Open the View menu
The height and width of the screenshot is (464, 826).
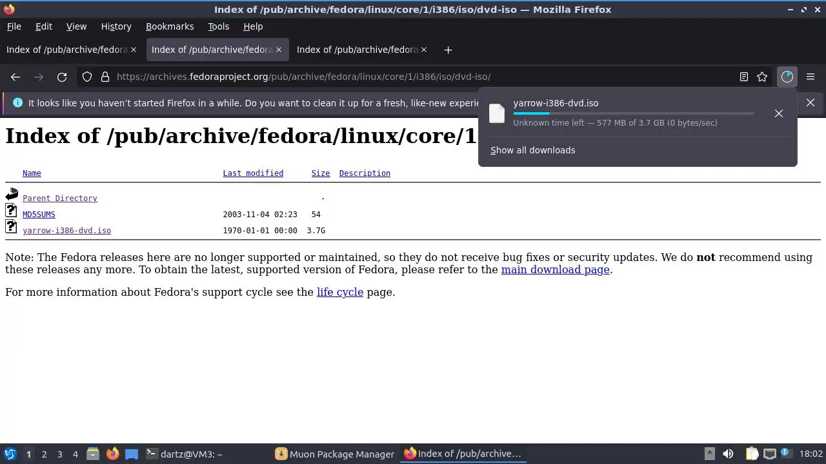coord(76,26)
